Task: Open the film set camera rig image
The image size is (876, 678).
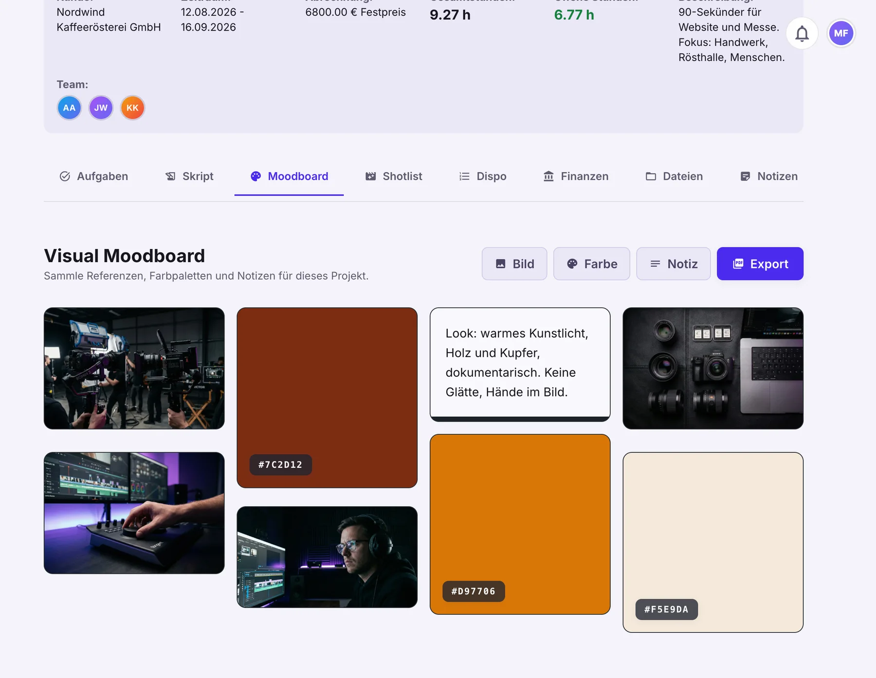Action: click(x=134, y=368)
